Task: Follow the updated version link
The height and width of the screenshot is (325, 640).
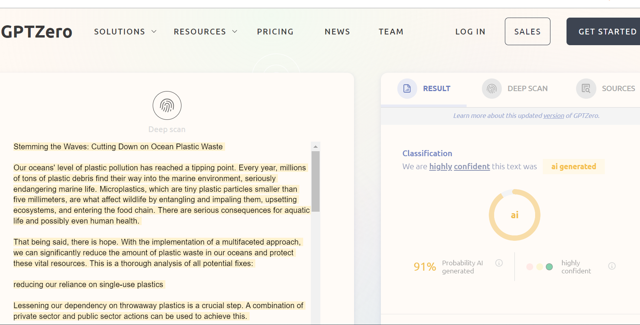Action: pyautogui.click(x=553, y=116)
